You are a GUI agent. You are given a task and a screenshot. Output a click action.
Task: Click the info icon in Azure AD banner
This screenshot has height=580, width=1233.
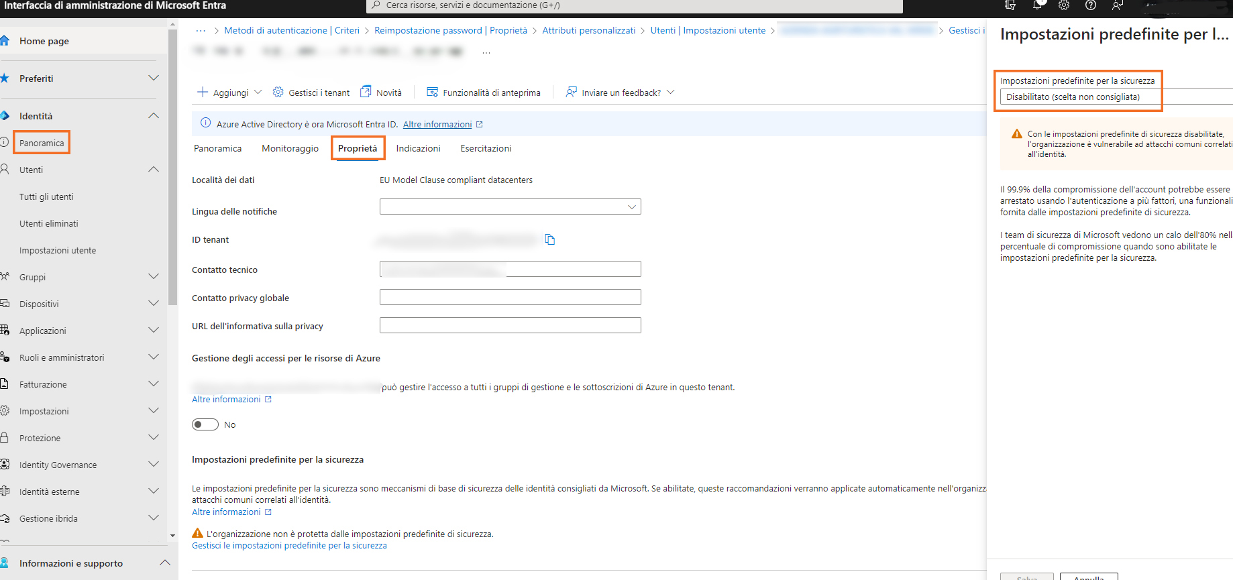[206, 123]
